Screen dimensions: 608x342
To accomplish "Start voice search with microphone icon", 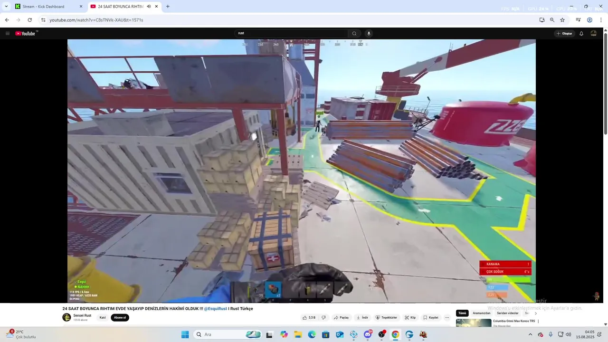I will click(369, 33).
